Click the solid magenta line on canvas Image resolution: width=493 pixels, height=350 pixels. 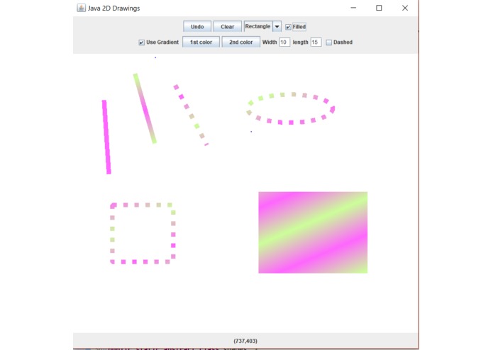[106, 137]
